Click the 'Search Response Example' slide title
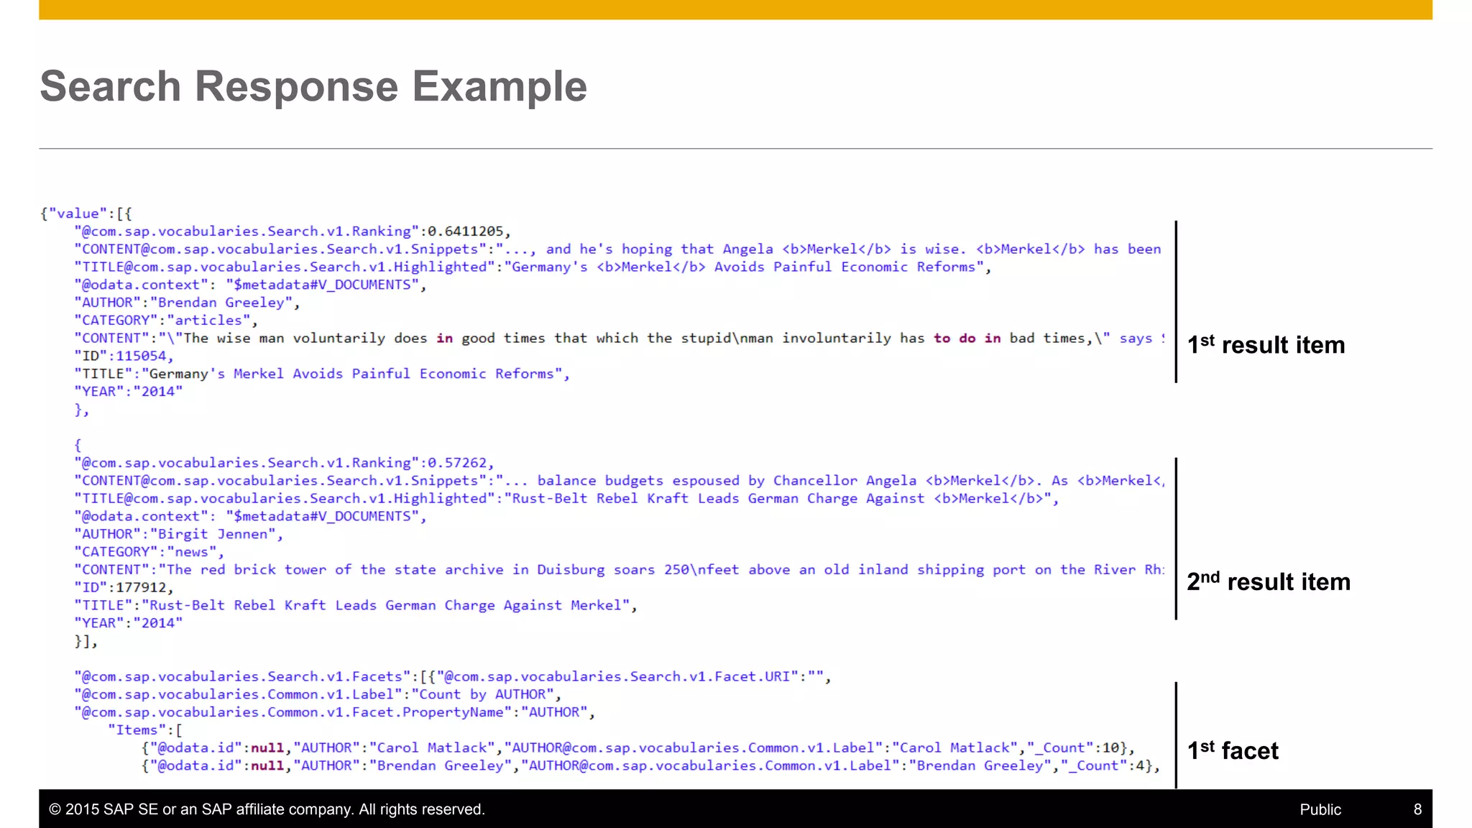Screen dimensions: 1472x828 [x=313, y=86]
